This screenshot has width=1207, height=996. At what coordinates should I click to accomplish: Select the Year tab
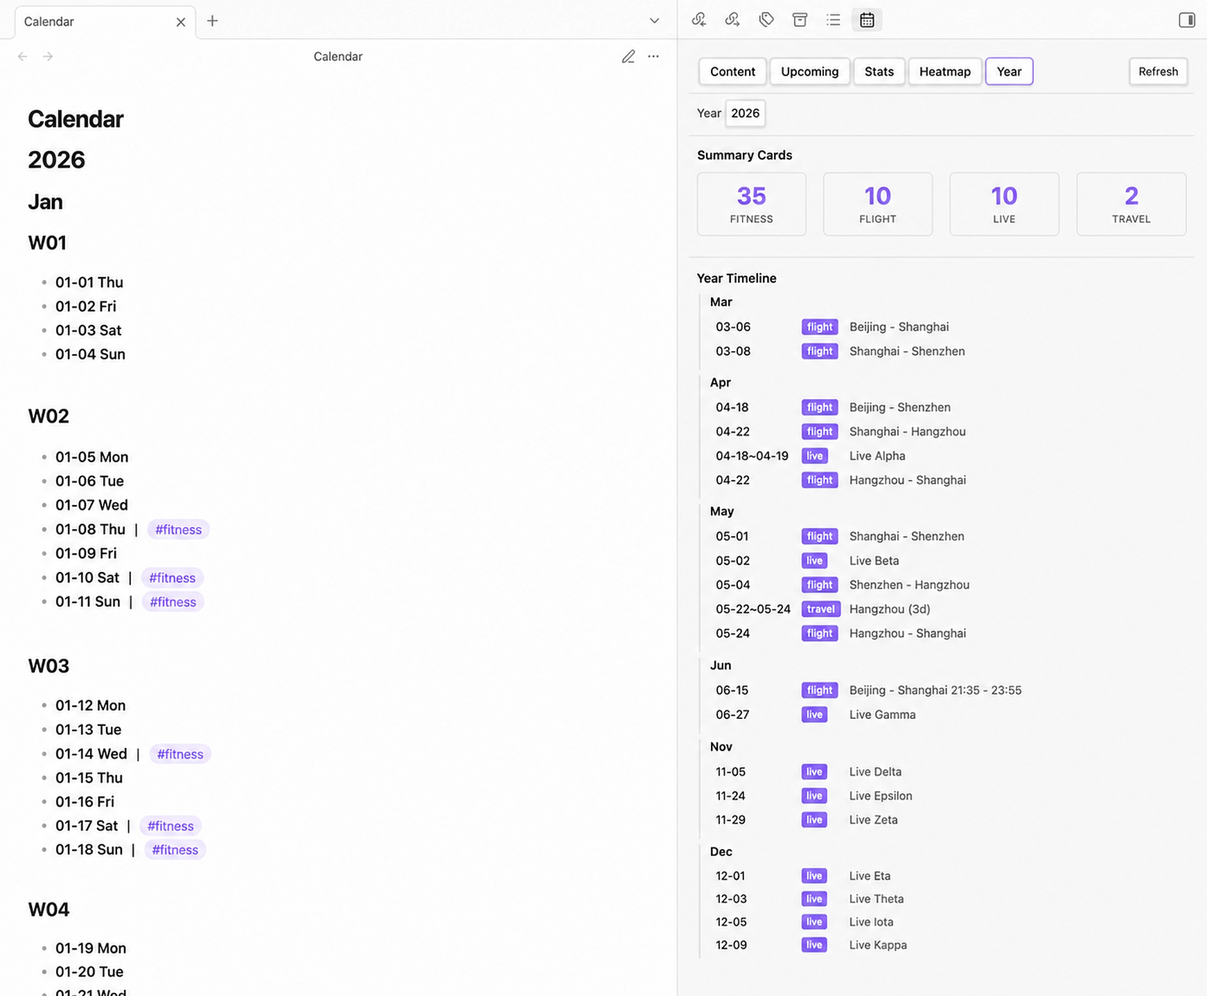click(x=1009, y=71)
